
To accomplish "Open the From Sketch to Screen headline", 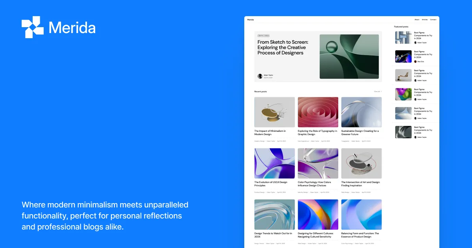I will tap(283, 47).
